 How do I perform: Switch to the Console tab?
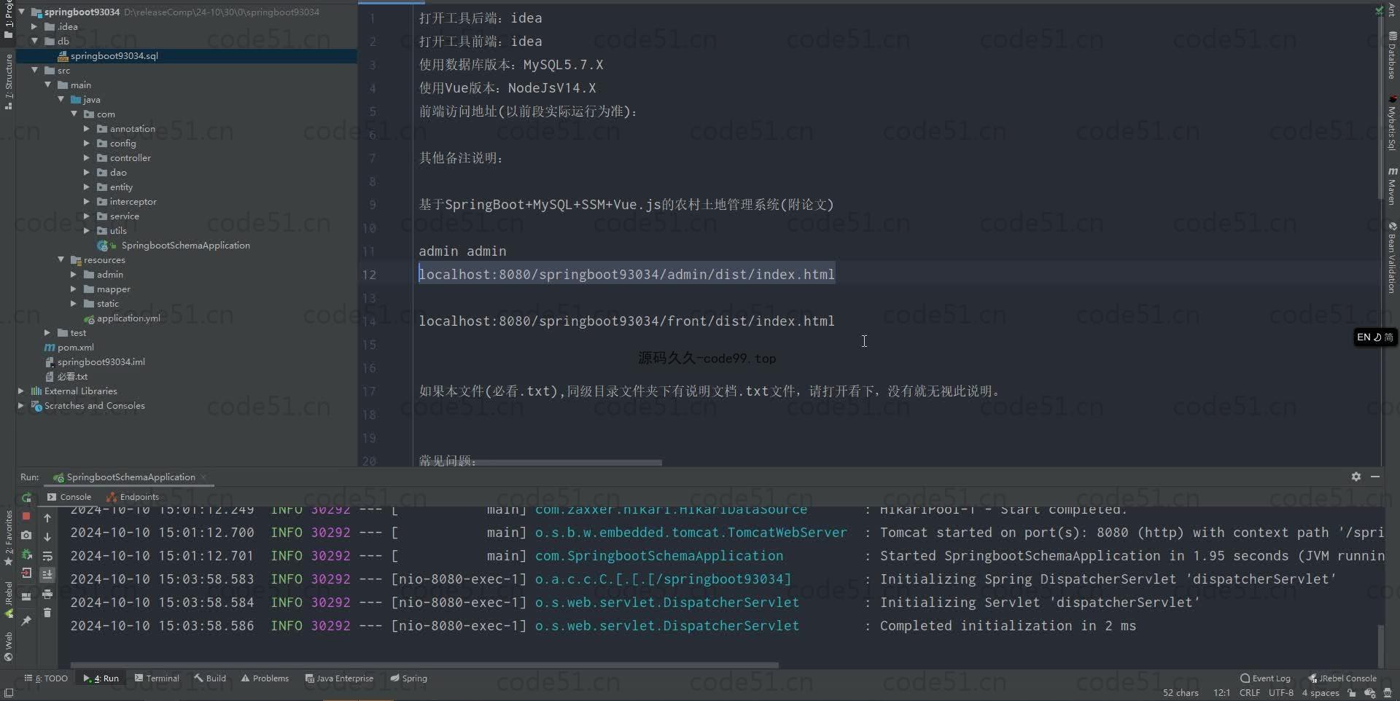click(69, 497)
